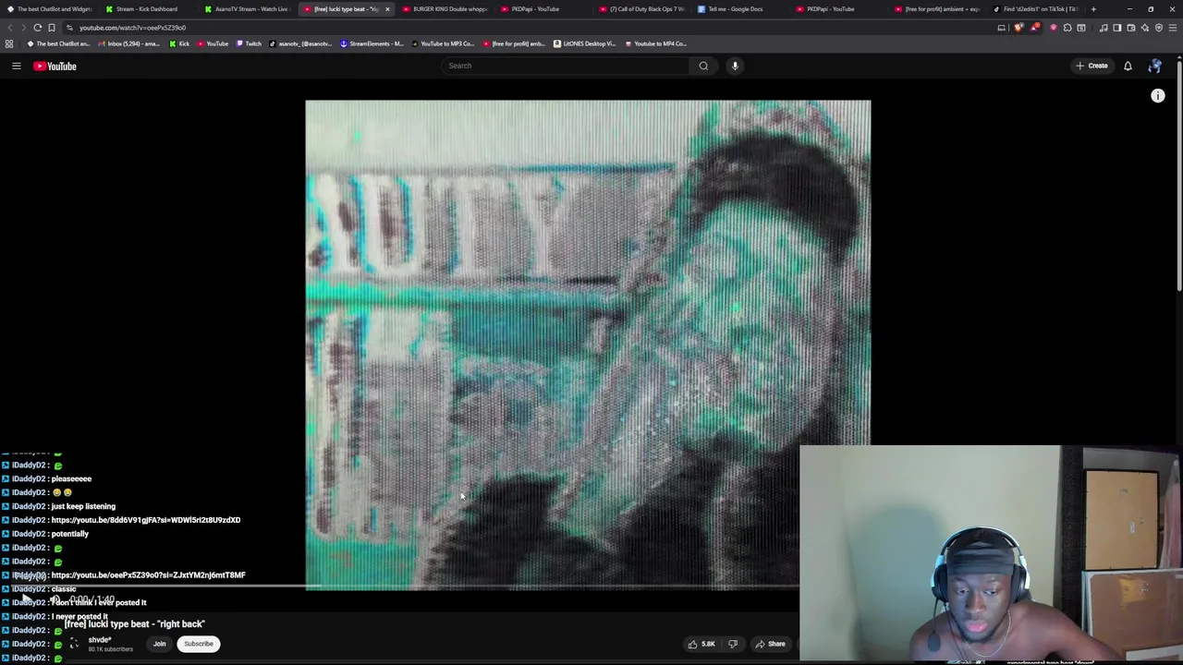Switch to AsanoTV Stream Kick tab
The image size is (1183, 665).
(x=248, y=9)
